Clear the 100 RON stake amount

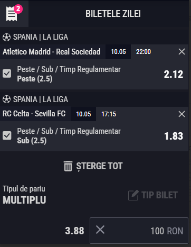tap(100, 230)
